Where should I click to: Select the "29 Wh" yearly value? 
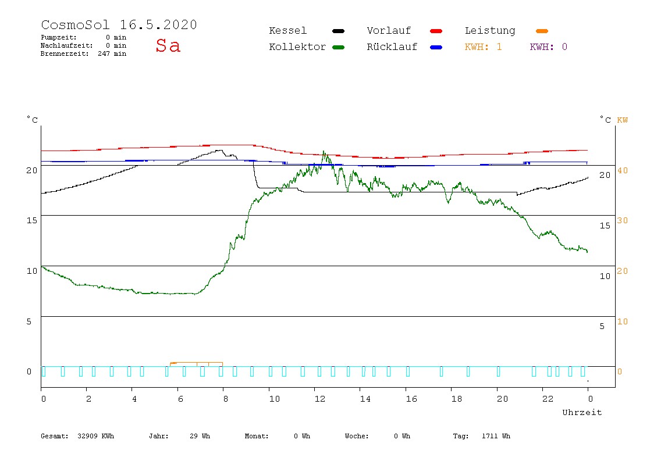200,436
